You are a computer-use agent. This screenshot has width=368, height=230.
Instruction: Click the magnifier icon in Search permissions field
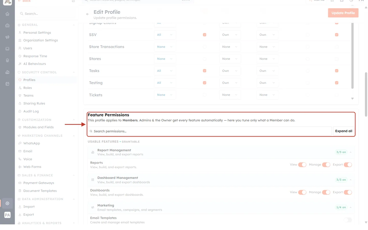[x=91, y=131]
